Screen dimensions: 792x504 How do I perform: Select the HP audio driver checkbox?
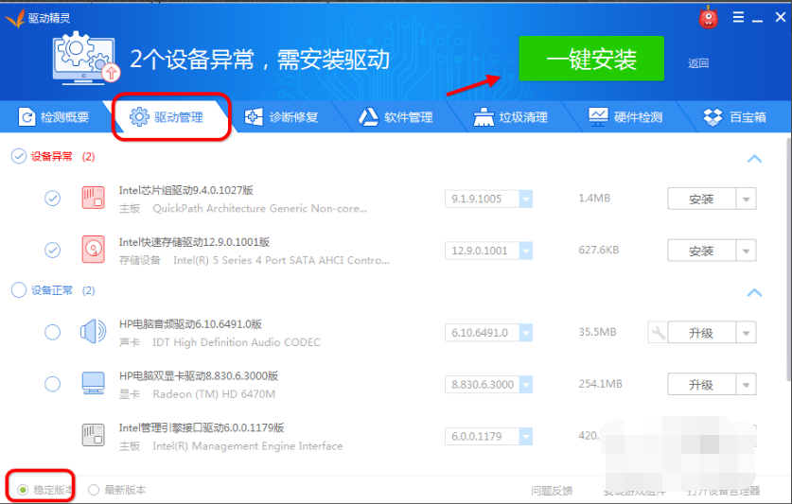[53, 332]
